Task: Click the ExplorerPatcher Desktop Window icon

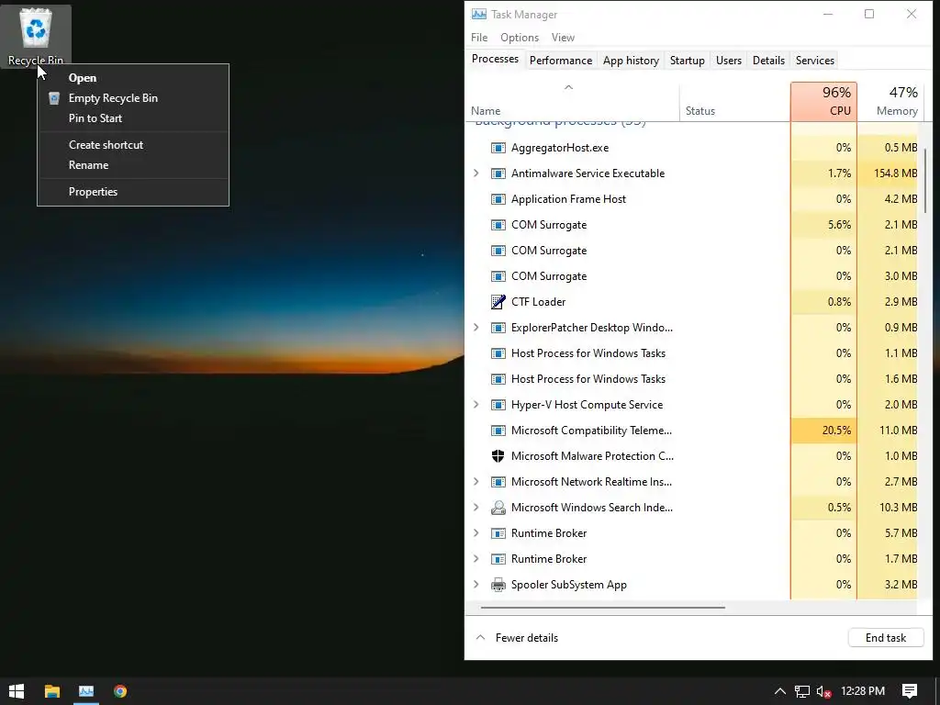Action: pos(498,328)
